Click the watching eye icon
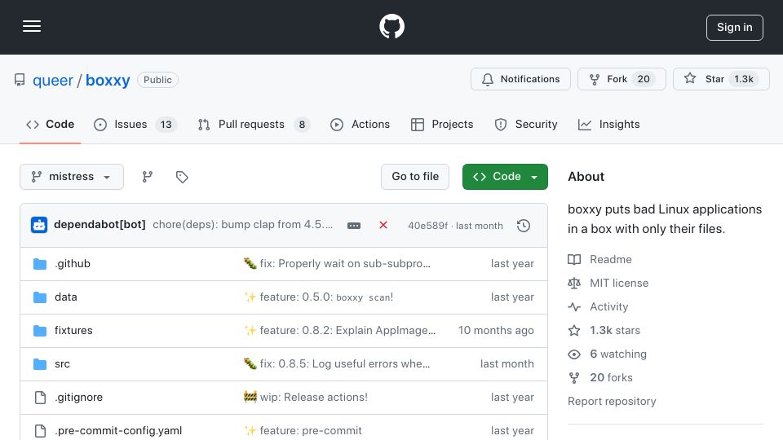The width and height of the screenshot is (783, 440). [574, 354]
